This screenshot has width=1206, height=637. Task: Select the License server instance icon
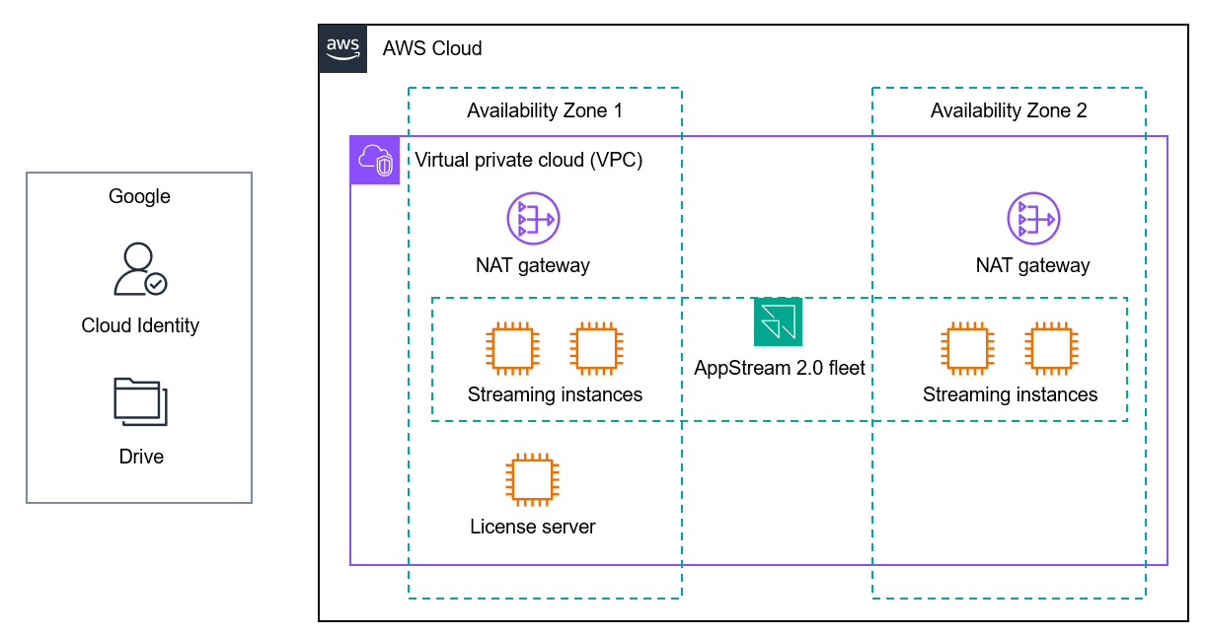(x=533, y=479)
